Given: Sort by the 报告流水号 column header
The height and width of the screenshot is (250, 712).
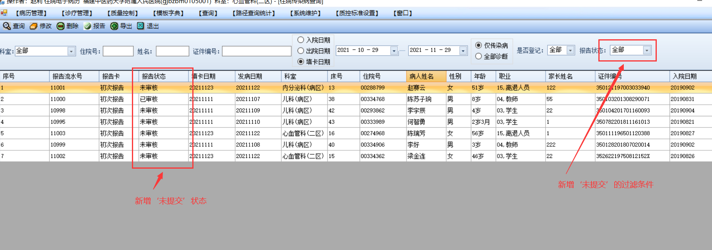Looking at the screenshot, I should click(74, 76).
